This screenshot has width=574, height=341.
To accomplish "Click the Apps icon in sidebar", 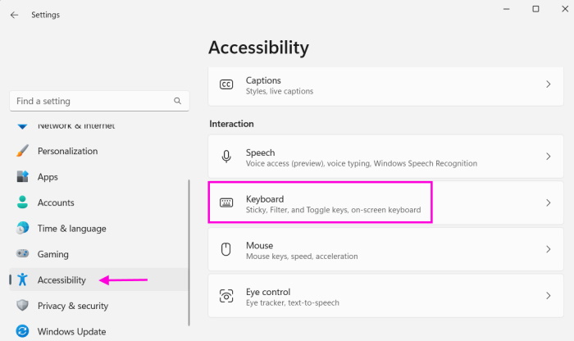I will [23, 177].
